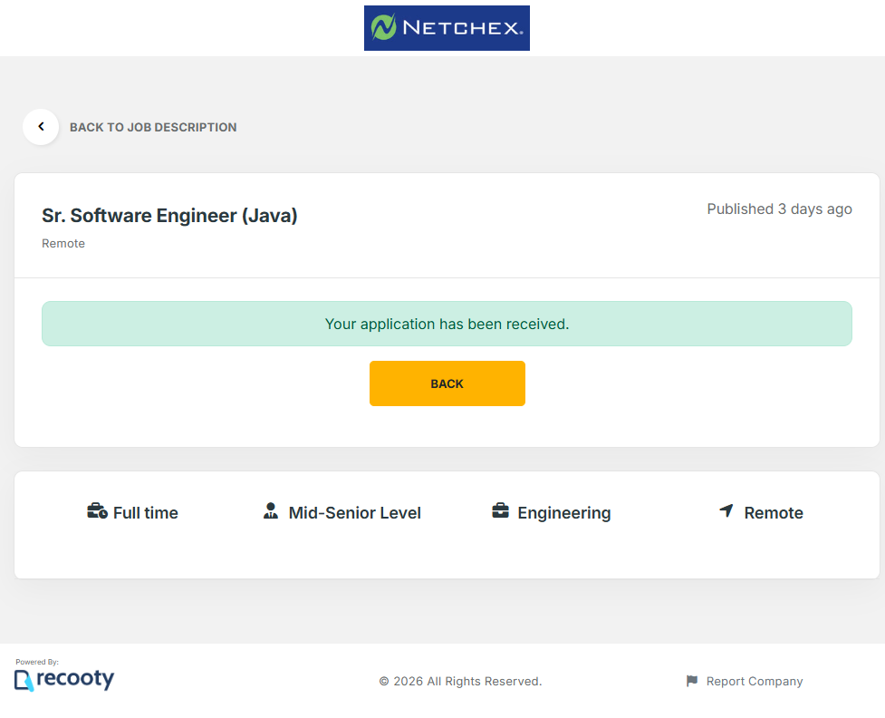Click the person icon beside Mid-Senior Level
885x718 pixels.
click(x=271, y=512)
